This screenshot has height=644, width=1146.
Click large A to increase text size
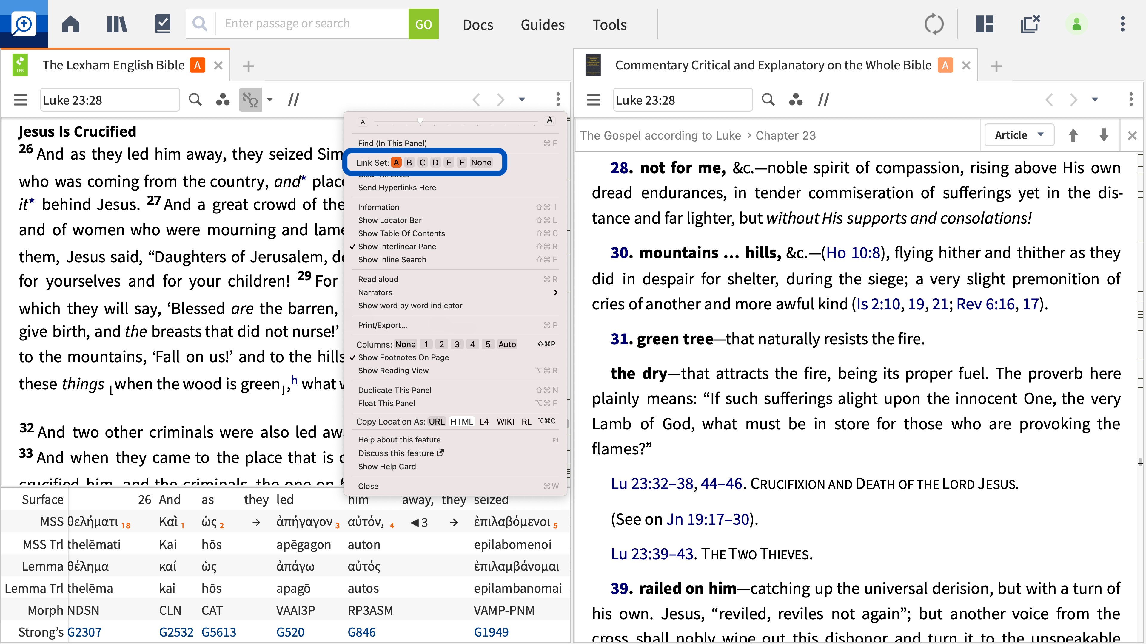(x=549, y=120)
